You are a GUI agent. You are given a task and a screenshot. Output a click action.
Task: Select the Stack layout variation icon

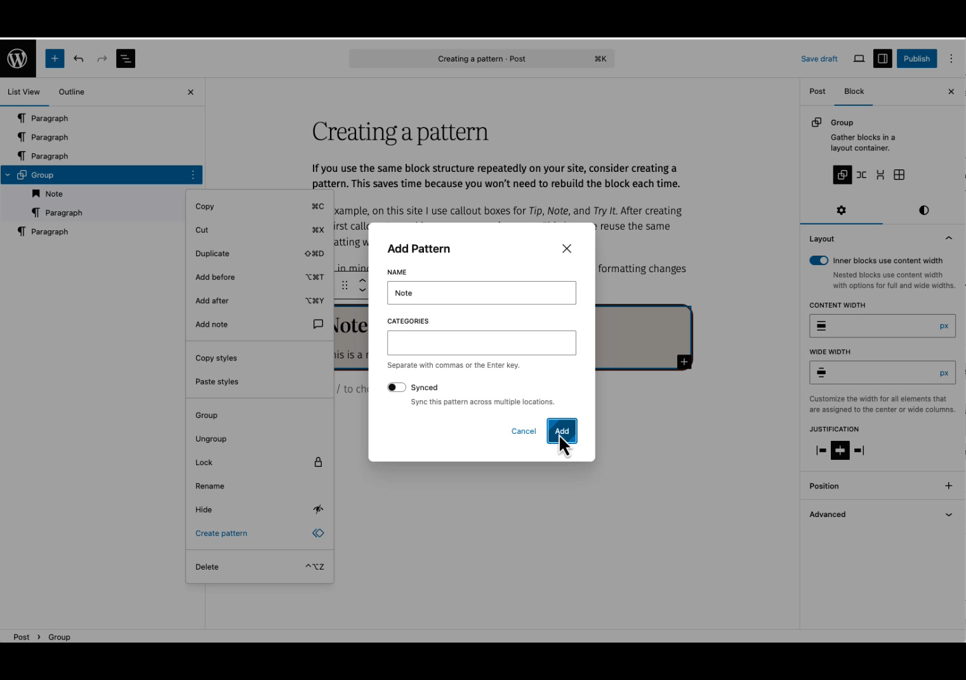880,175
